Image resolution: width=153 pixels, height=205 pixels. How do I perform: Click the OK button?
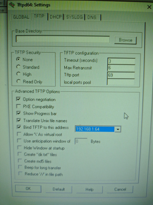pyautogui.click(x=28, y=189)
